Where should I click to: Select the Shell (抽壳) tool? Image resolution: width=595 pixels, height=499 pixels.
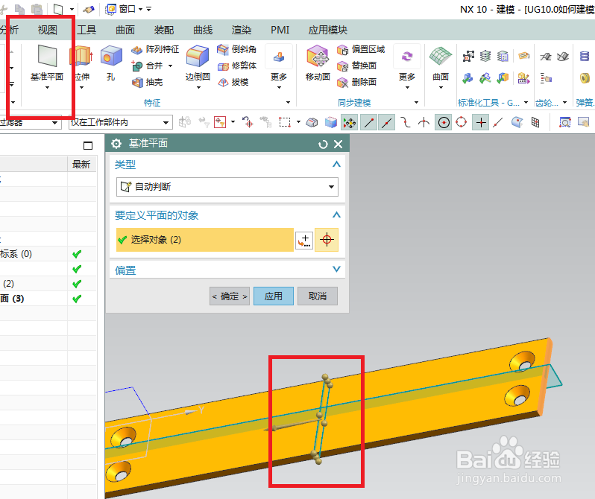pos(147,82)
